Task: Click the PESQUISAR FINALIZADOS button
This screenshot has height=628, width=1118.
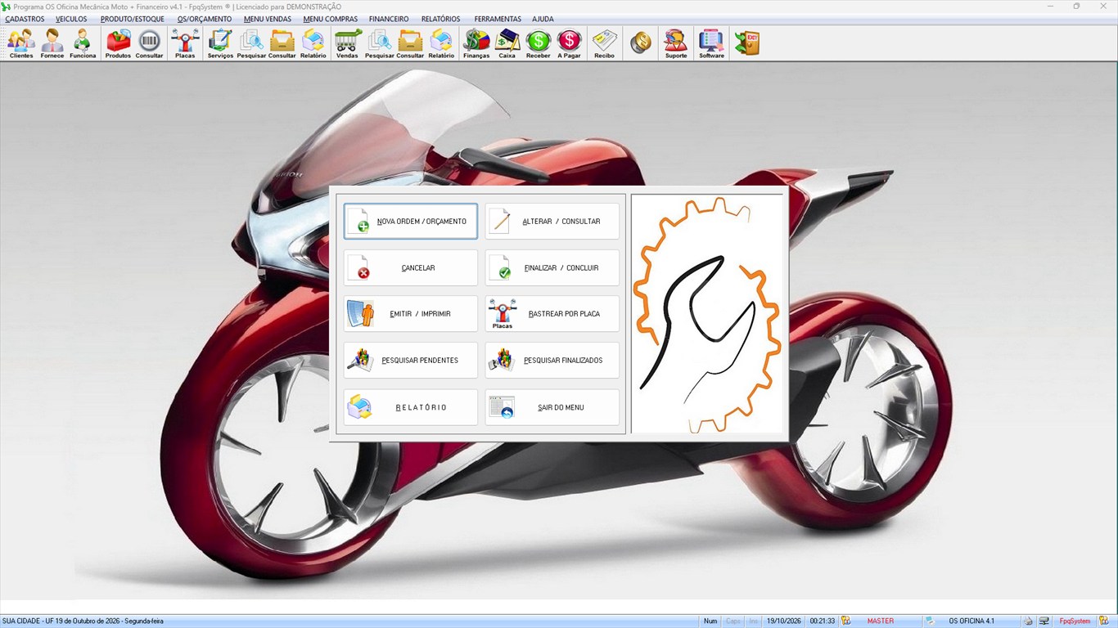Action: (552, 361)
